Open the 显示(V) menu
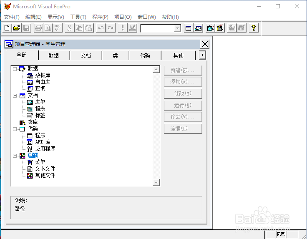Viewport: 307px width, 239px height. click(56, 17)
